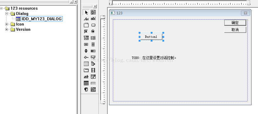Pick the Check Box control tool
Image resolution: width=258 pixels, height=114 pixels.
pos(86,32)
